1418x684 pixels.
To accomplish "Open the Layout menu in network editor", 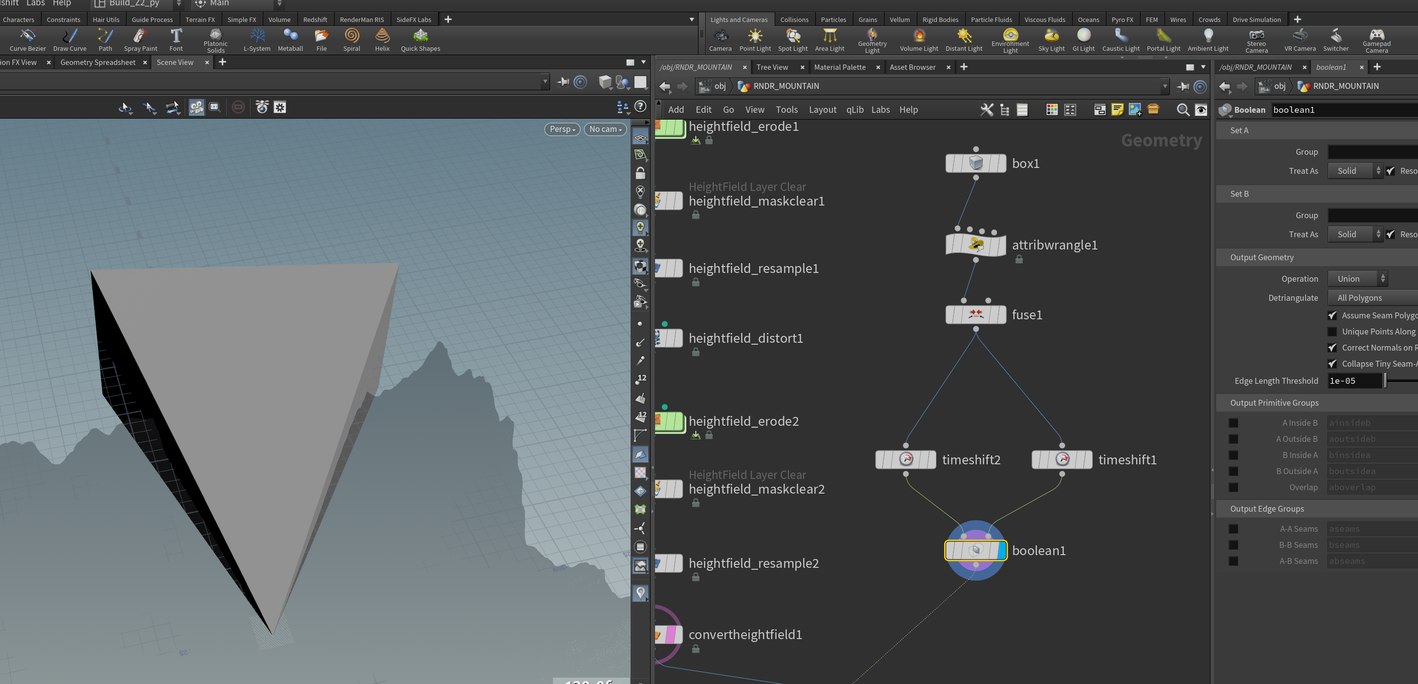I will (x=823, y=109).
